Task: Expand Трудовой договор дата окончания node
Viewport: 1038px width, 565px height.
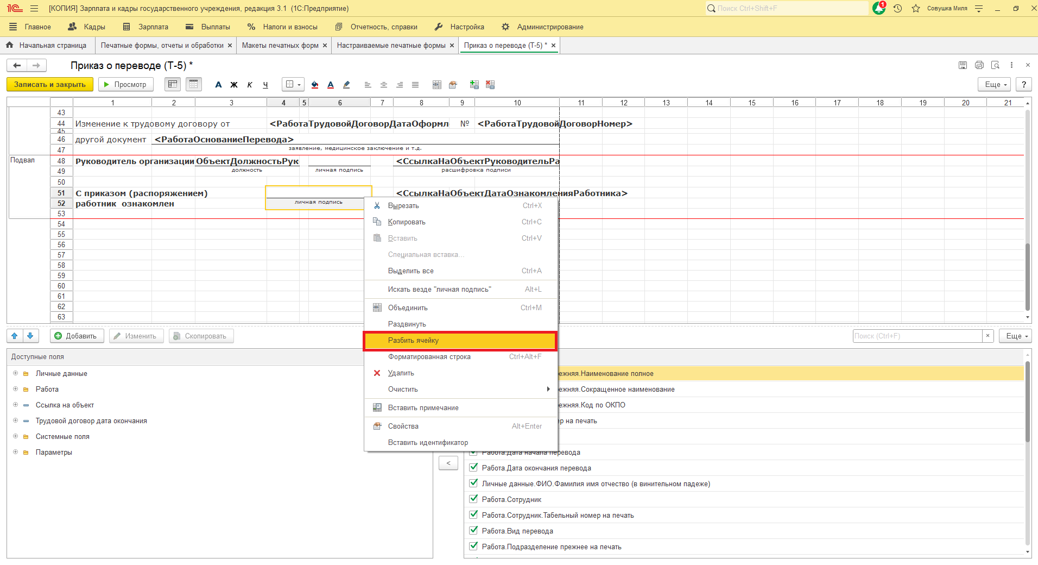Action: point(15,420)
